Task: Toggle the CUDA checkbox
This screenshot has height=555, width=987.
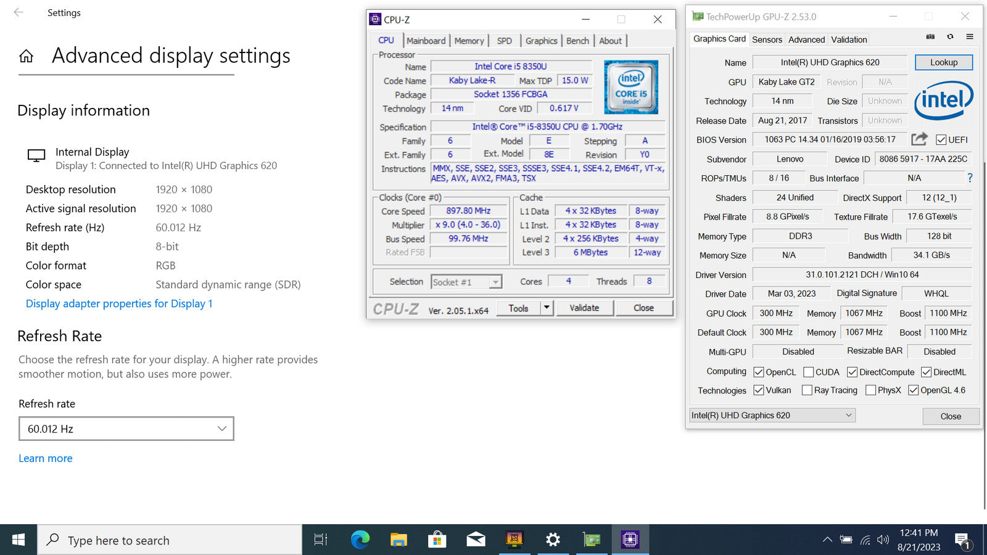Action: click(x=808, y=372)
